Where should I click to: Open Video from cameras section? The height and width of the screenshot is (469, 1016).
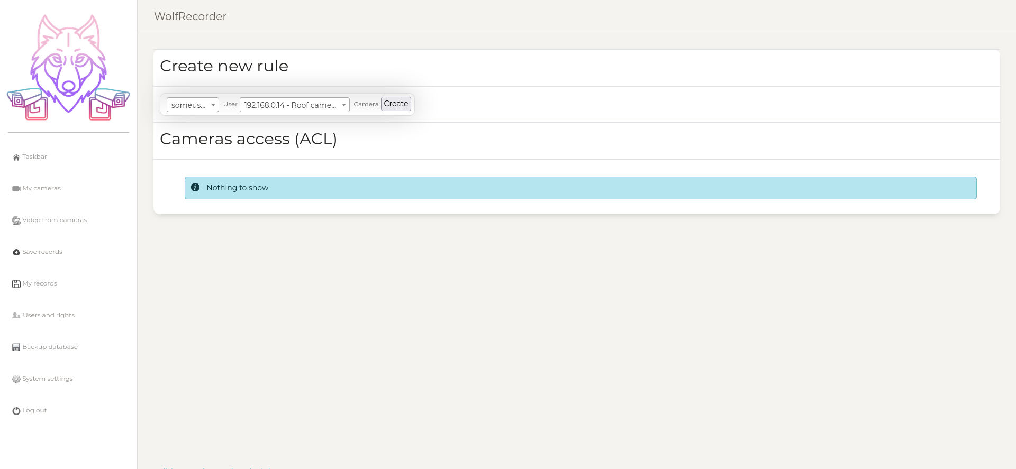[55, 220]
